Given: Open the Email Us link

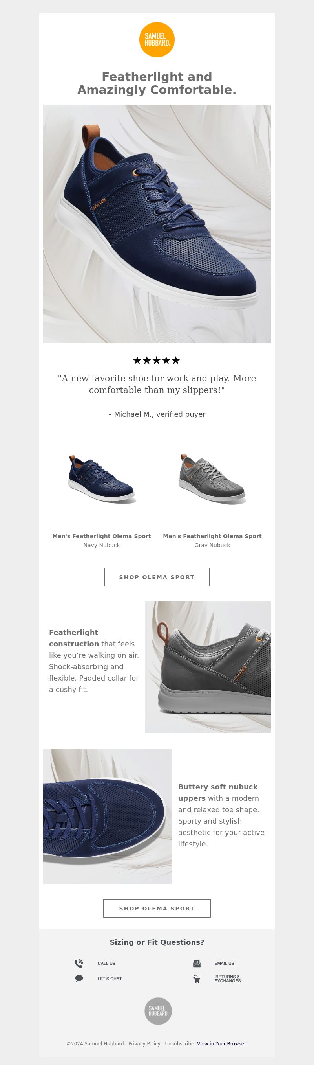Looking at the screenshot, I should pyautogui.click(x=224, y=963).
